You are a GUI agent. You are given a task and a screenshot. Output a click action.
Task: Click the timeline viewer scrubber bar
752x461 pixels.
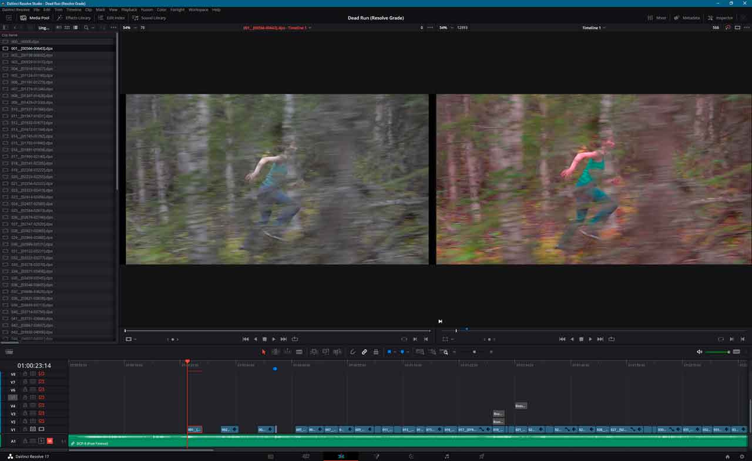click(x=595, y=331)
